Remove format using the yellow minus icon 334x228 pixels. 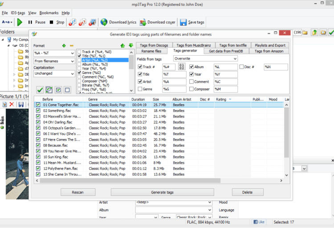71,45
